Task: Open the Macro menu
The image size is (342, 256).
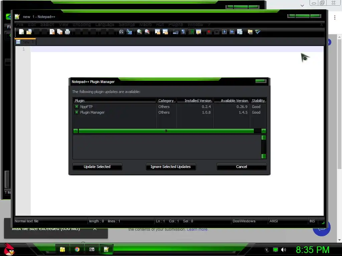Action: click(x=146, y=24)
